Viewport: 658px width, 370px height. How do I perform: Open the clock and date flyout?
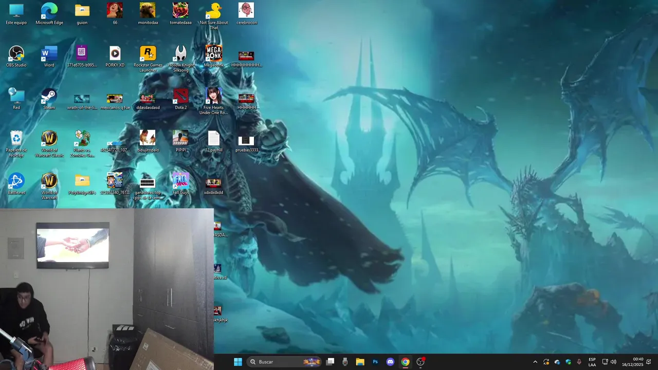coord(633,362)
